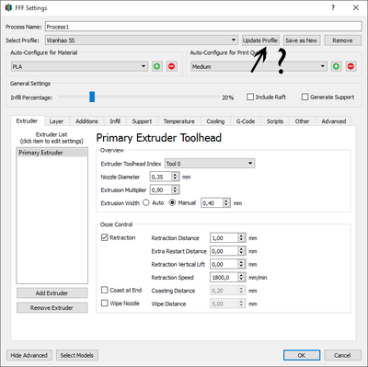
Task: Enable the Wipe Nozzle checkbox
Action: [x=105, y=303]
